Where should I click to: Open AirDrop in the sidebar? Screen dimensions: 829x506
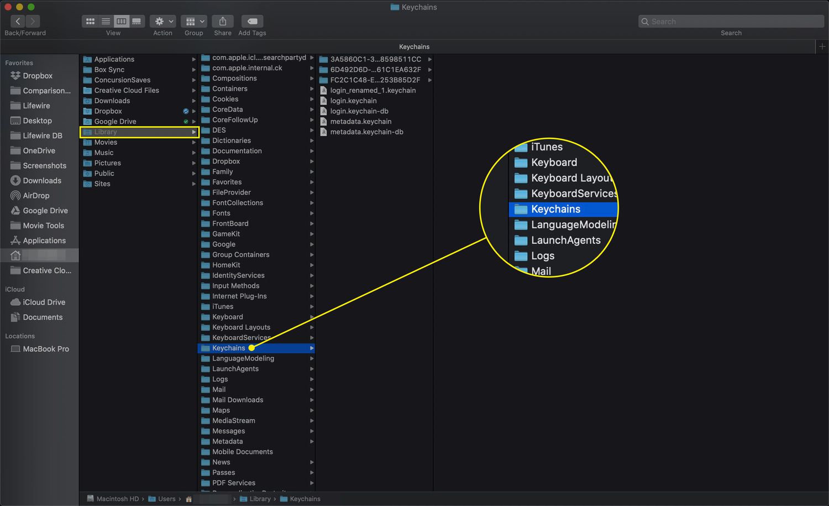click(x=39, y=195)
